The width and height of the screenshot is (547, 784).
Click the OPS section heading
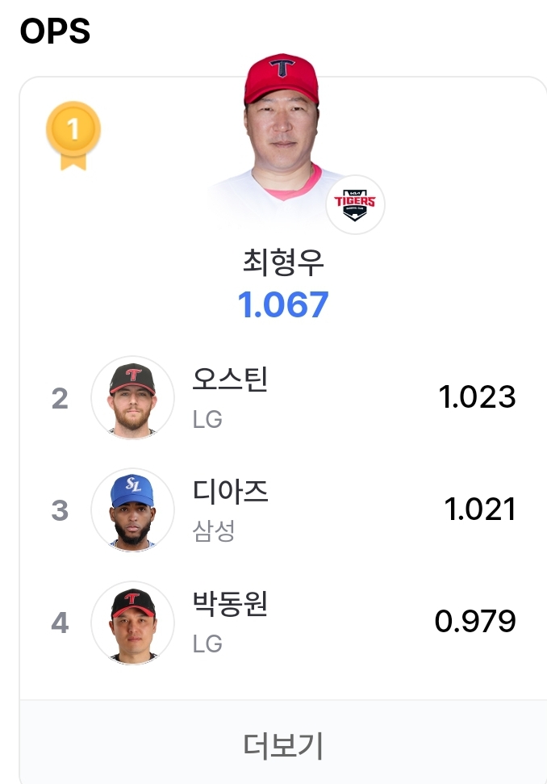tap(55, 31)
